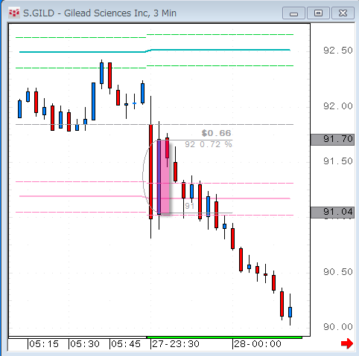The image size is (359, 356).
Task: Click the 28-00:00 time label
Action: coord(258,344)
